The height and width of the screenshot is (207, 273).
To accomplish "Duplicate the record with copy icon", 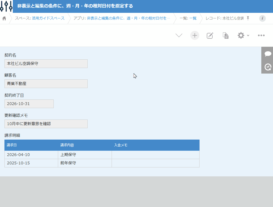I will point(226,36).
